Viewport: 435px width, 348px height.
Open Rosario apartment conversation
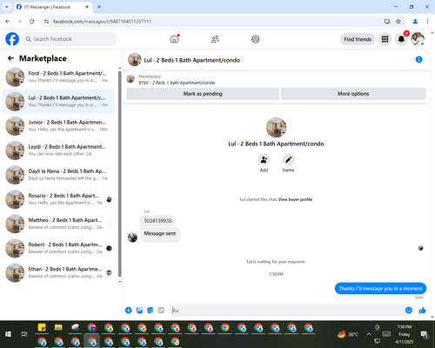pyautogui.click(x=59, y=199)
